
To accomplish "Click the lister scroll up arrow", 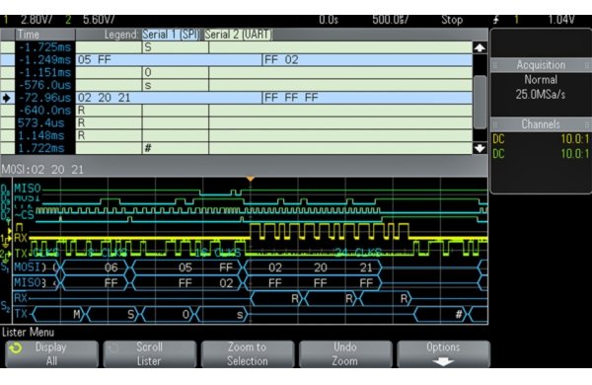I will (480, 47).
